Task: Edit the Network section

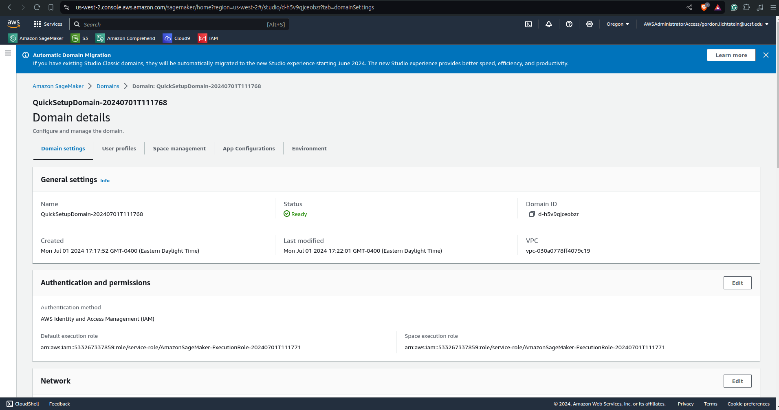Action: (737, 381)
